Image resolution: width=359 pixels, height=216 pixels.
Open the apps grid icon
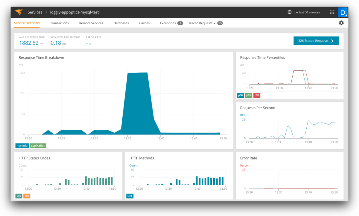[332, 12]
